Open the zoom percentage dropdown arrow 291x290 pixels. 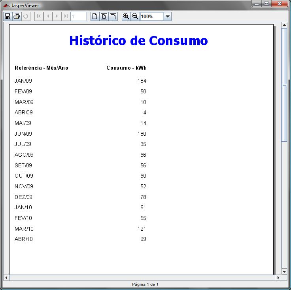click(x=167, y=17)
